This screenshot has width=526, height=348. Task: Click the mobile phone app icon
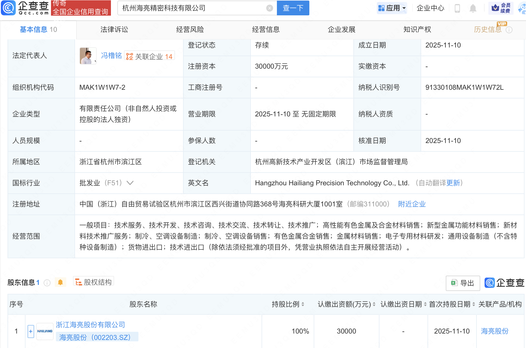click(457, 8)
